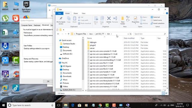The width and height of the screenshot is (192, 108).
Task: Open recent locations dropdown arrow
Action: click(66, 34)
